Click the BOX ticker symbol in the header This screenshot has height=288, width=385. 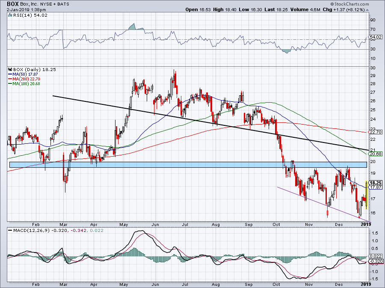tap(12, 4)
